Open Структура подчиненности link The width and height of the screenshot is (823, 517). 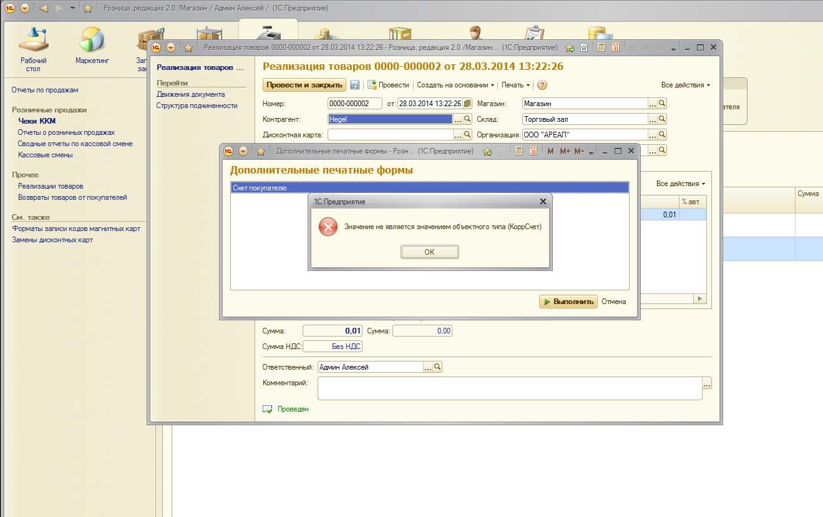[197, 106]
